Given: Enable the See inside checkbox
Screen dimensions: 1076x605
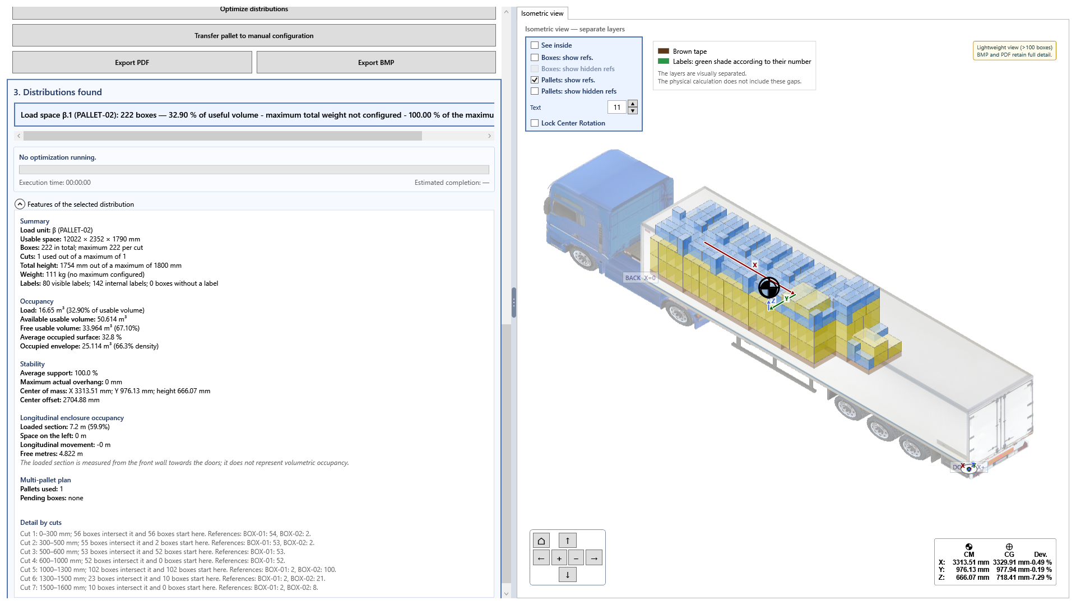Looking at the screenshot, I should pyautogui.click(x=535, y=45).
